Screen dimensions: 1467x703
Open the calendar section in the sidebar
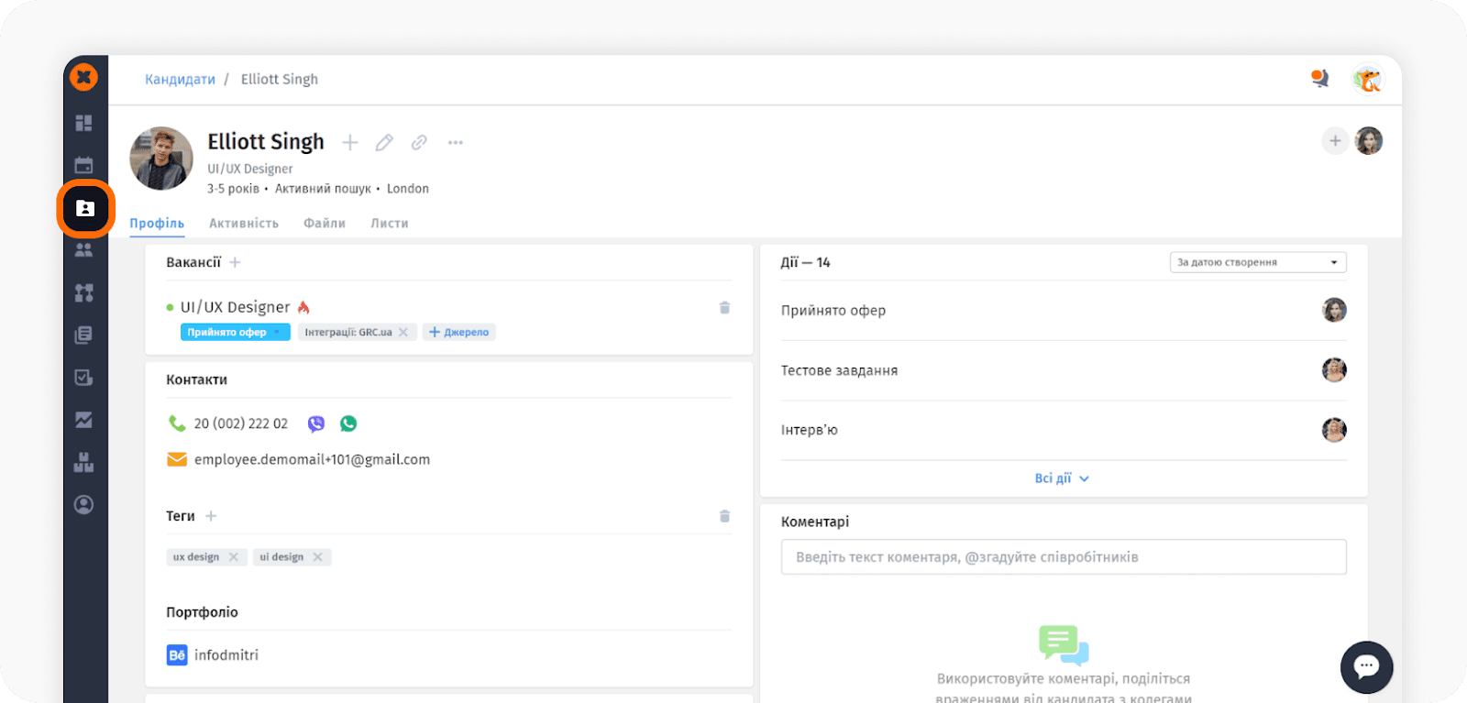pos(83,165)
